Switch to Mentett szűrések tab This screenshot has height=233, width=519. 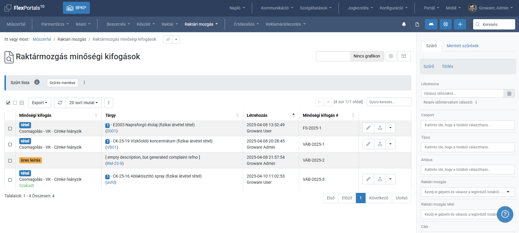tap(463, 46)
